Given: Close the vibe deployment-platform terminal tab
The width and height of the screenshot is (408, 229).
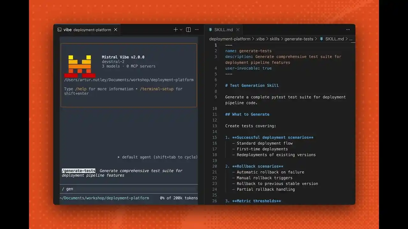Looking at the screenshot, I should [116, 30].
